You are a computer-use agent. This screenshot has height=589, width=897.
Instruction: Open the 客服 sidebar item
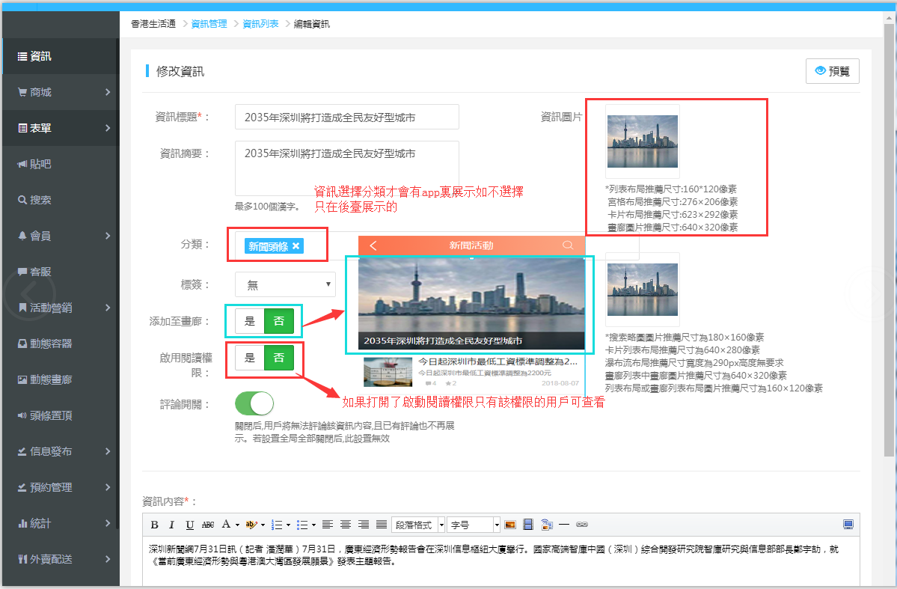click(60, 272)
